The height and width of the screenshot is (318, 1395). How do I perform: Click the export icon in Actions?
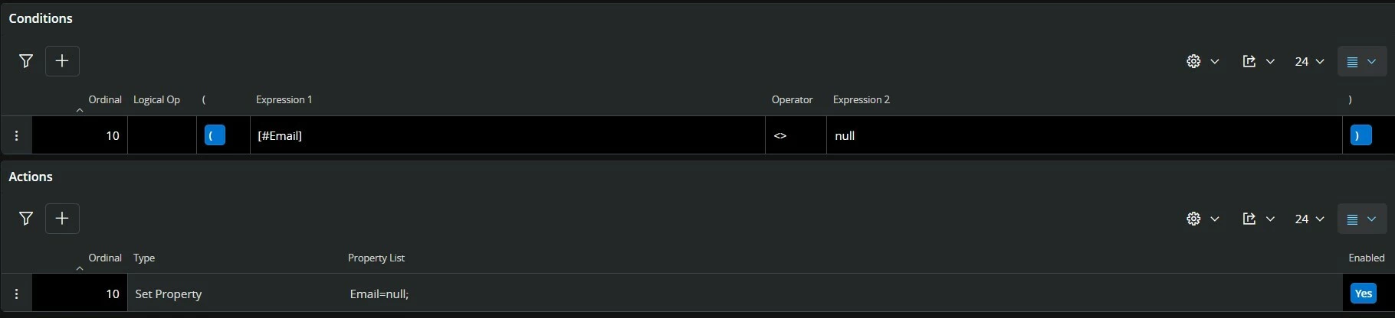pos(1249,219)
